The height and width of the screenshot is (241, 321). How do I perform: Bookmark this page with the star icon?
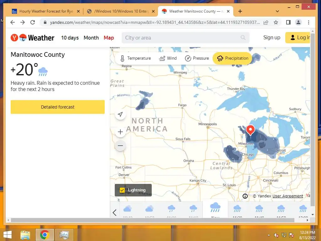(276, 22)
